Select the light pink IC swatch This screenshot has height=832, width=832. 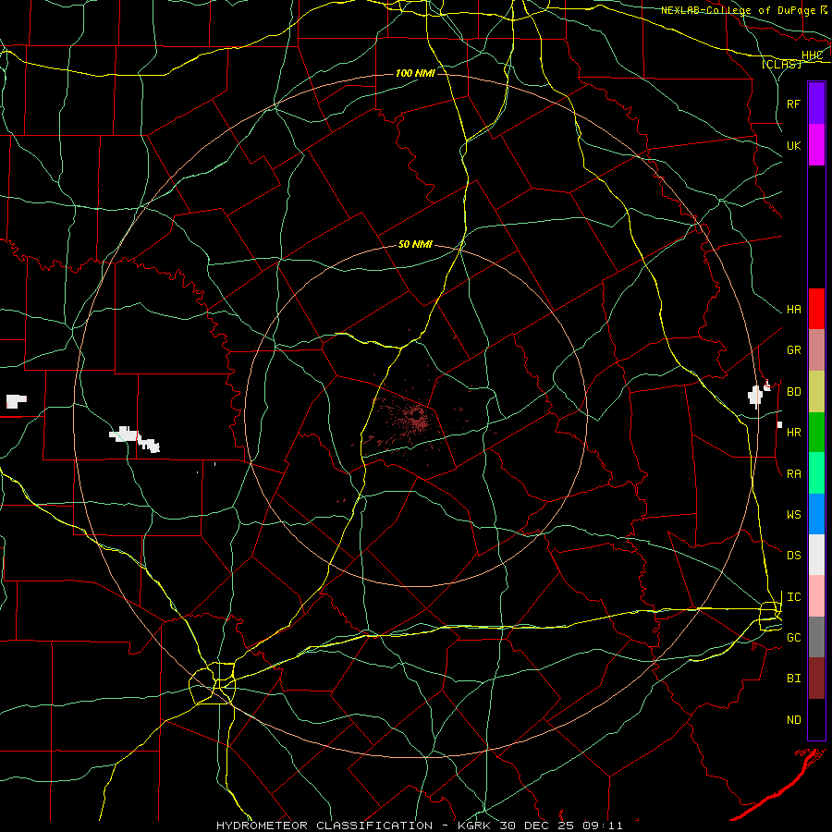[816, 596]
